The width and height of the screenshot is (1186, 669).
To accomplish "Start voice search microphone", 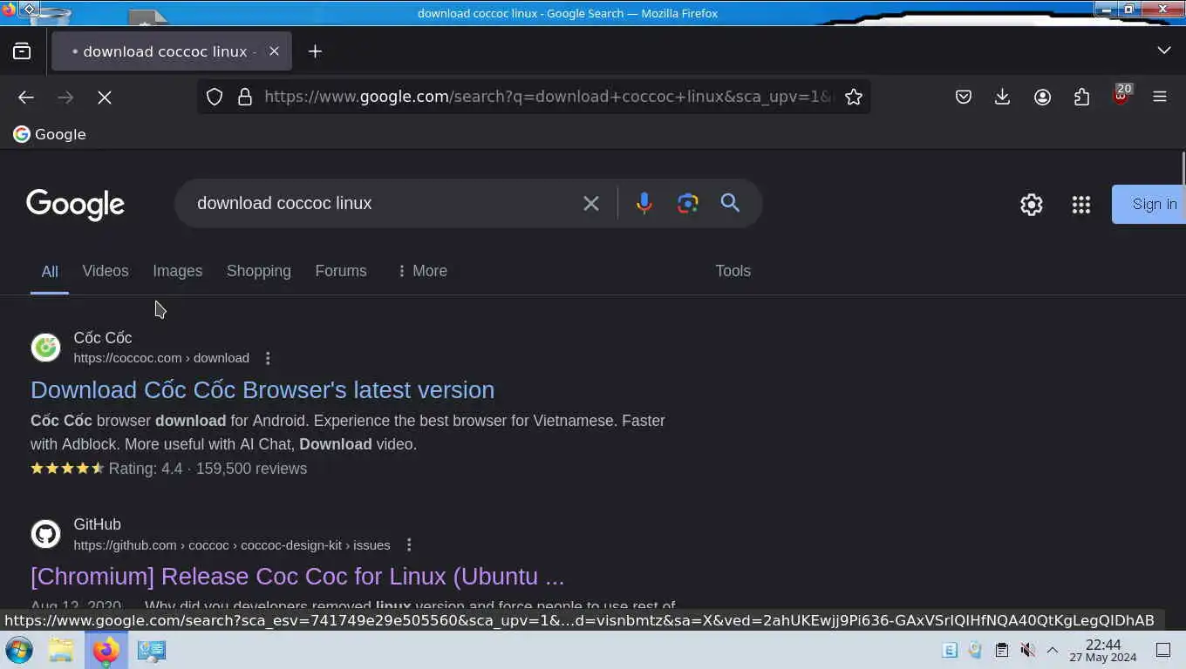I will point(644,203).
